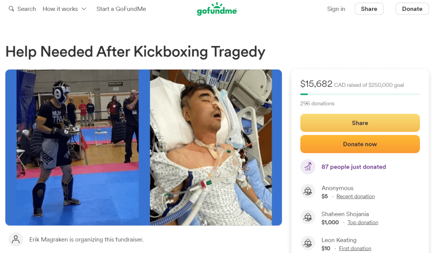Click the Anonymous donor heart-hand icon
Viewport: 432px width, 253px height.
[x=308, y=192]
